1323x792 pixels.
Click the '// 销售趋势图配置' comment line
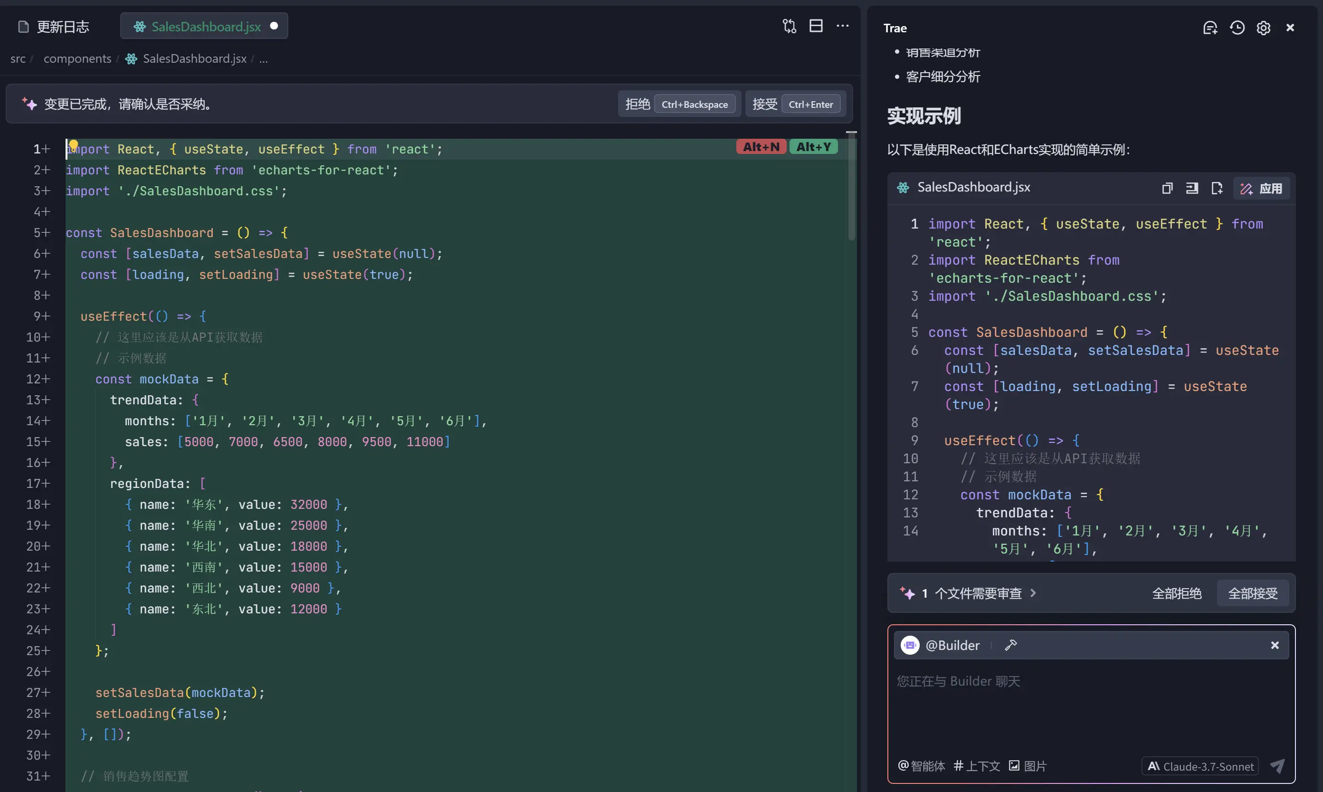coord(134,776)
